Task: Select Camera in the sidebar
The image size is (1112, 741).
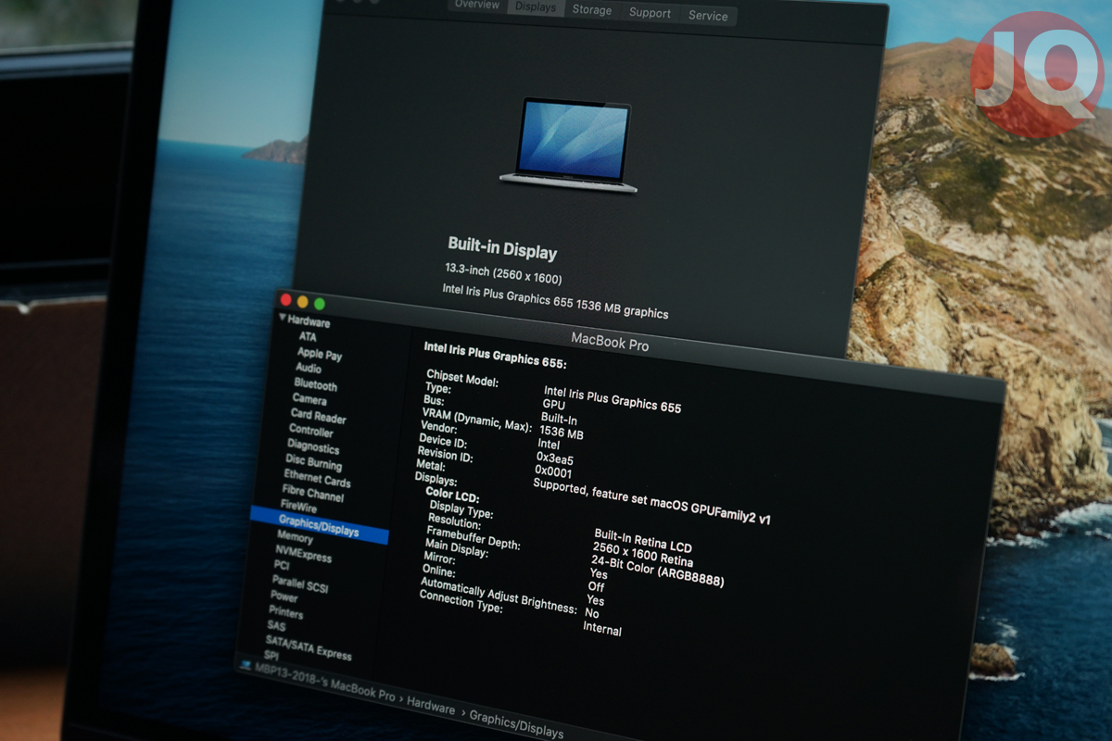Action: 310,399
